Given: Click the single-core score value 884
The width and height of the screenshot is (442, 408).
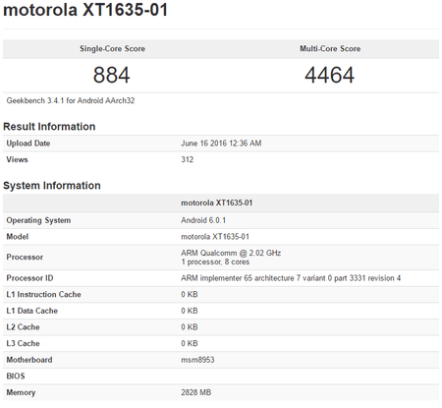Looking at the screenshot, I should (112, 75).
